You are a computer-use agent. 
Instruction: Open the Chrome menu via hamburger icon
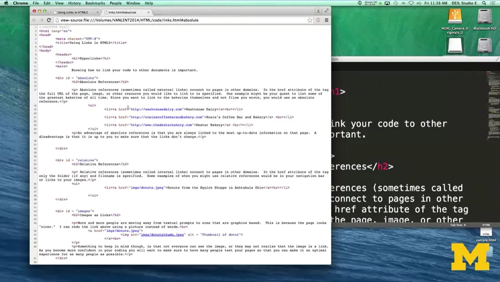(326, 20)
